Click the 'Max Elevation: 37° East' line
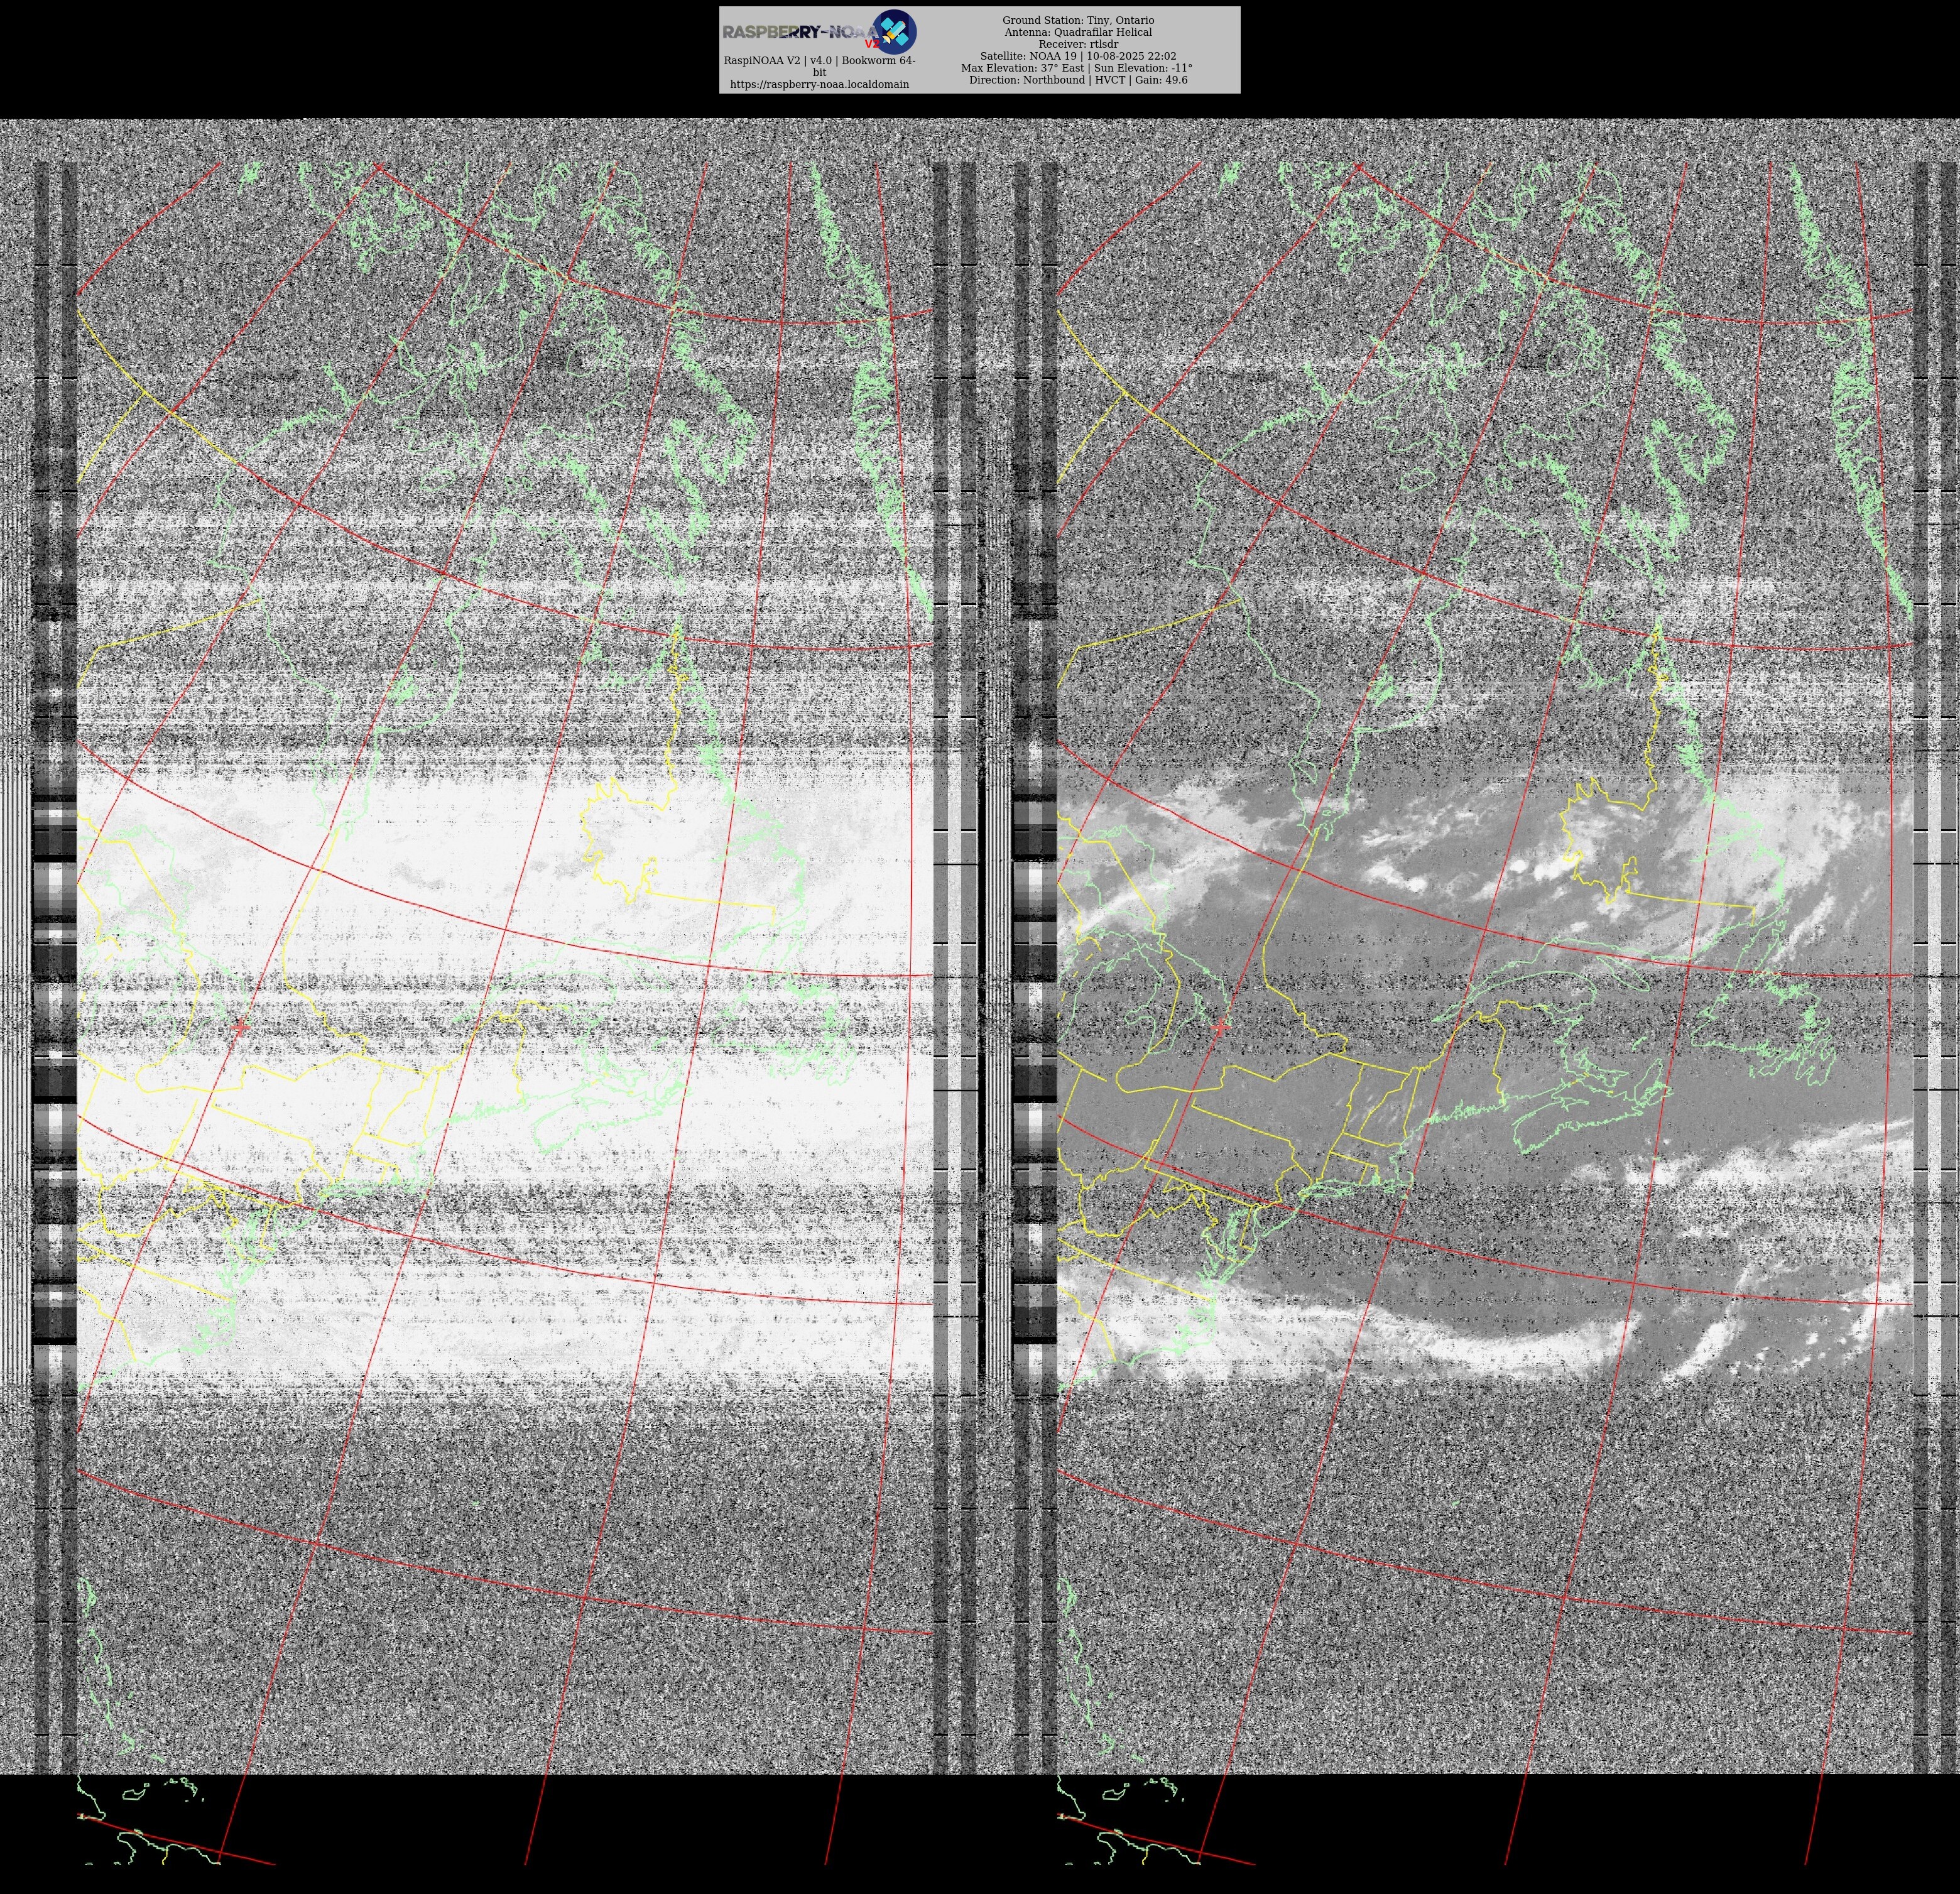The image size is (1960, 1894). pyautogui.click(x=1077, y=68)
